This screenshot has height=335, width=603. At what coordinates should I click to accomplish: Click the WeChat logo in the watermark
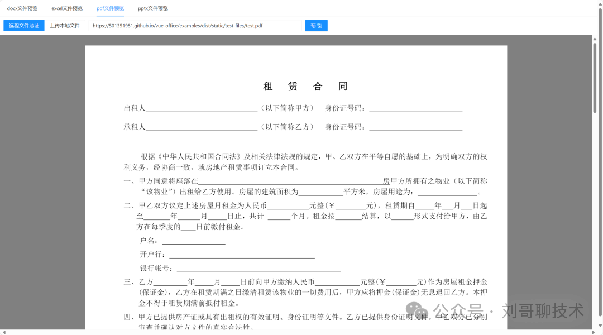pos(417,310)
